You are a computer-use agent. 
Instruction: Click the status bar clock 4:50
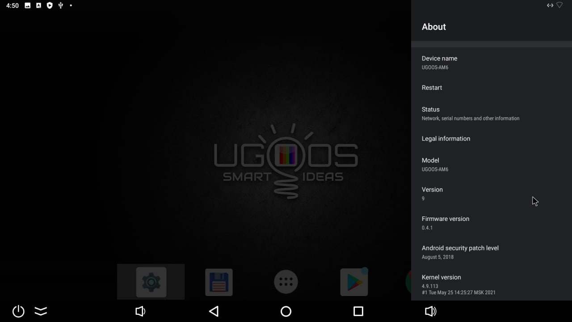pos(13,5)
